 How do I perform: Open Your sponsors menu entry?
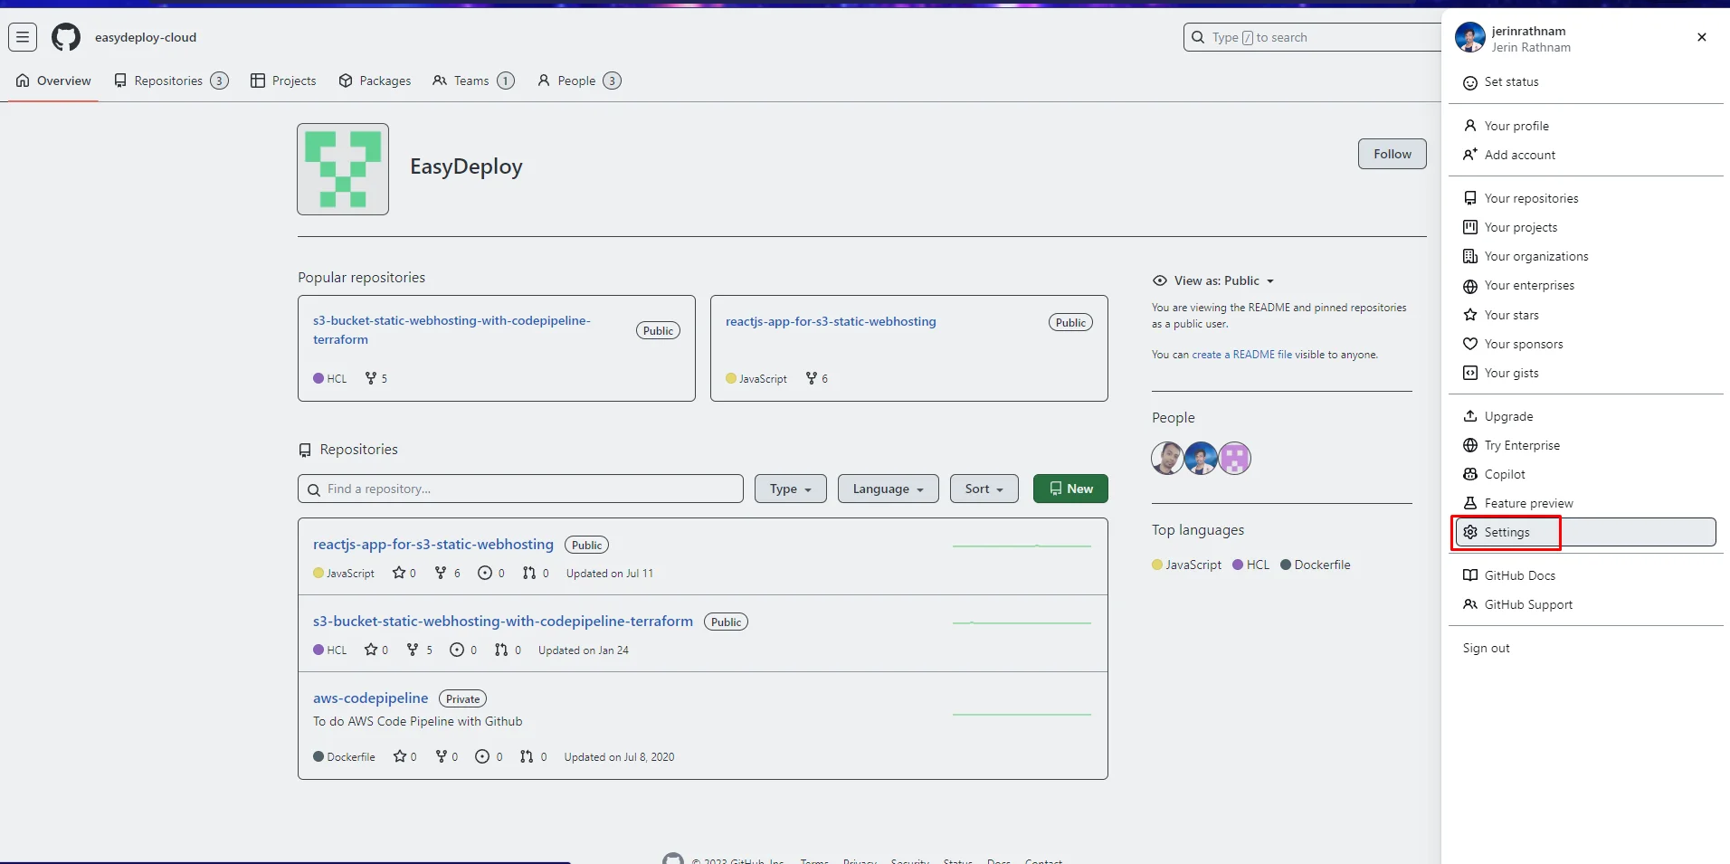1585,344
